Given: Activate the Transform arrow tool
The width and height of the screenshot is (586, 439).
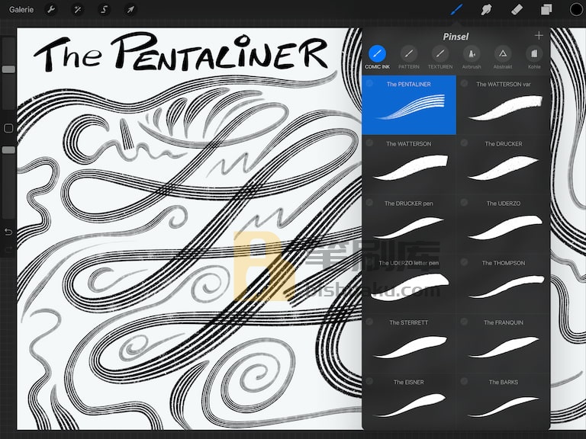Looking at the screenshot, I should [130, 9].
